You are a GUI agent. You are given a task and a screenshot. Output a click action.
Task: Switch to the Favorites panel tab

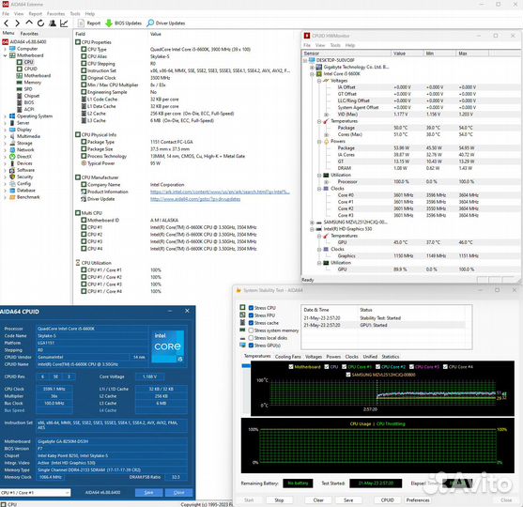[29, 34]
